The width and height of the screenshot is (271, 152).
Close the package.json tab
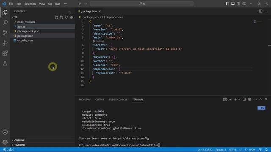click(x=100, y=11)
